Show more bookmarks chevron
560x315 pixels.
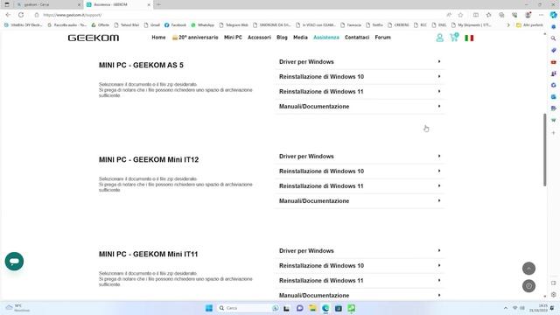[x=508, y=25]
